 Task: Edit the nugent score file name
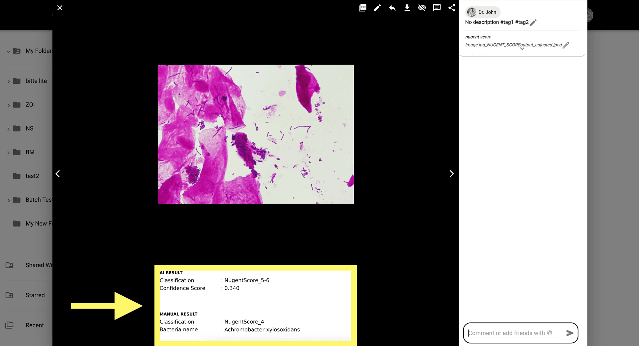tap(566, 45)
